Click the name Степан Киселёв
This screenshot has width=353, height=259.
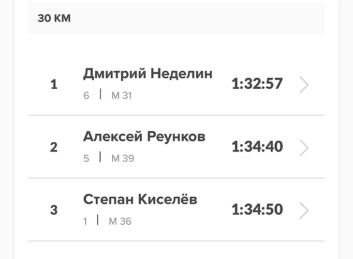(140, 199)
